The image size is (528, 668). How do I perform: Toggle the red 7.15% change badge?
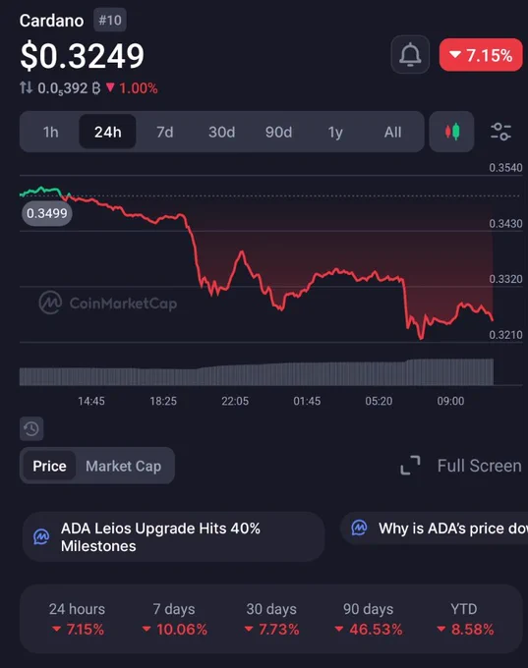pos(481,55)
